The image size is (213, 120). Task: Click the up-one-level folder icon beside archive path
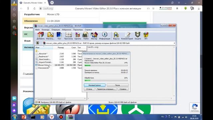point(38,43)
